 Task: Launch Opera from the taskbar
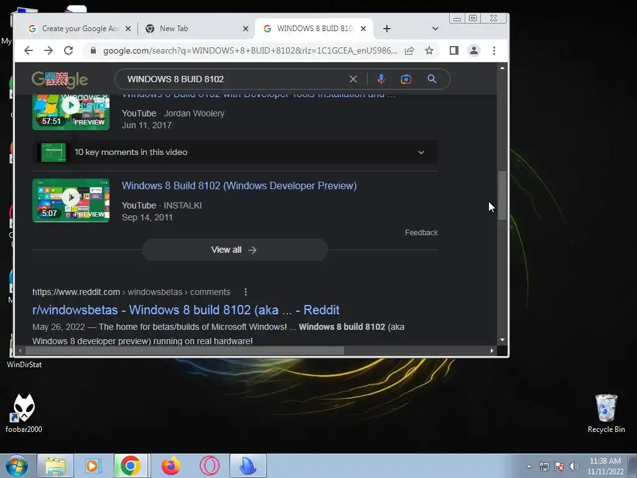210,466
